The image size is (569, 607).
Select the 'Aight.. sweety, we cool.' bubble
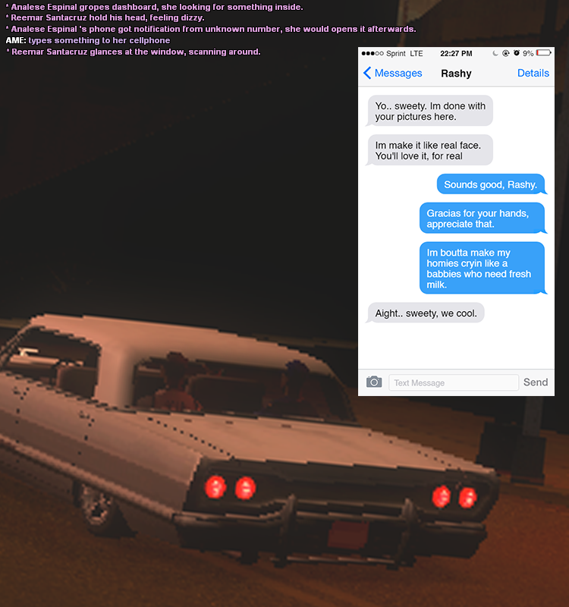coord(425,313)
